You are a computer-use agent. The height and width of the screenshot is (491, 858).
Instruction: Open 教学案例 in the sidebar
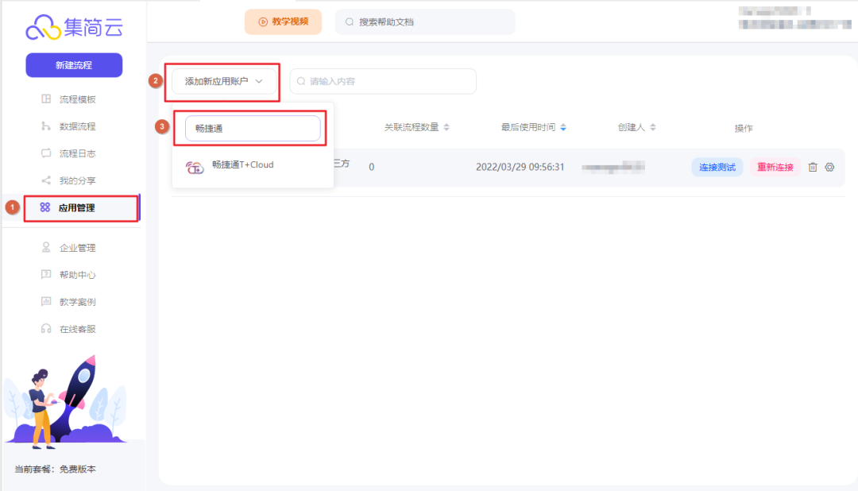coord(77,302)
